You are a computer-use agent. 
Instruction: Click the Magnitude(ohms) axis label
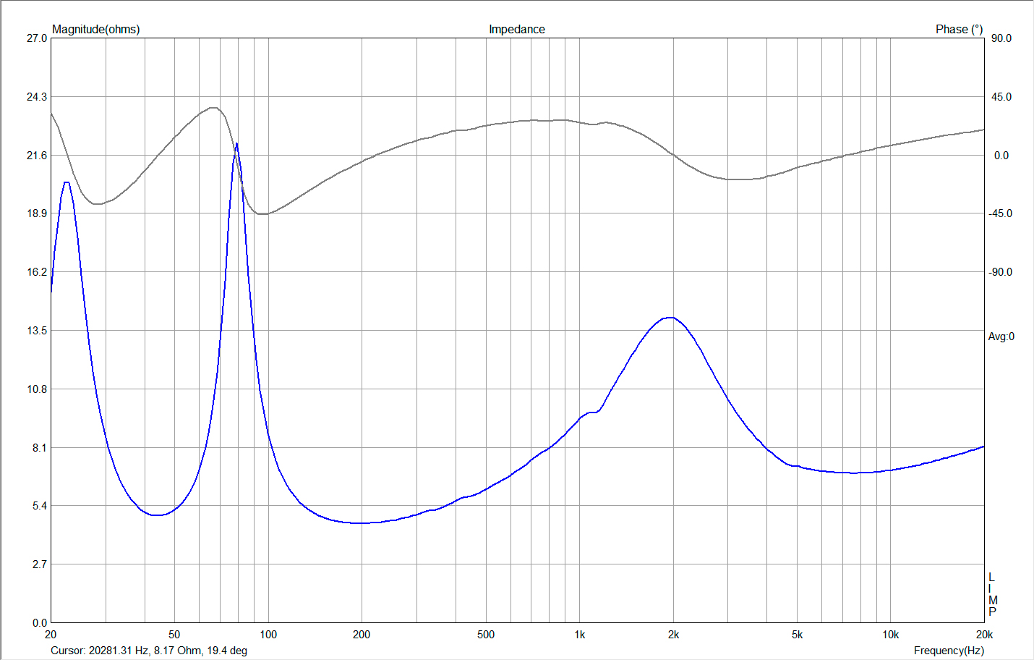tap(95, 29)
